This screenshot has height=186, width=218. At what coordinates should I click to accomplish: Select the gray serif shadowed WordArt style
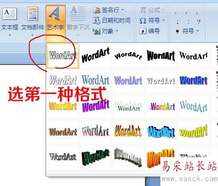[63, 157]
